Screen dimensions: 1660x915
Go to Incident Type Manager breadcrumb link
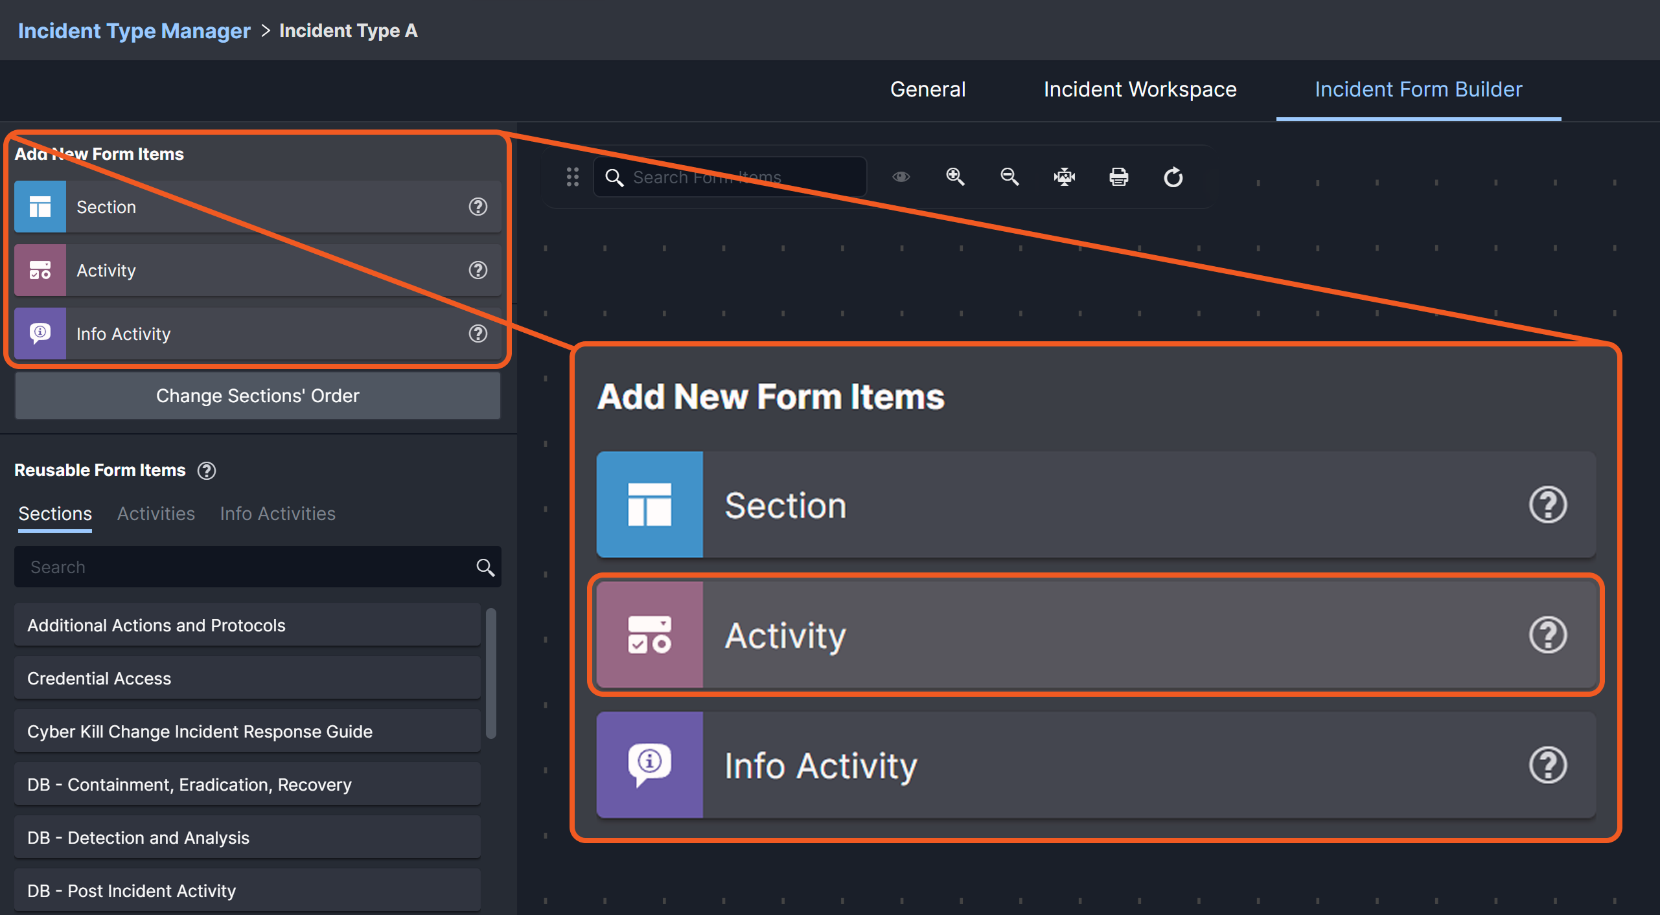(134, 30)
